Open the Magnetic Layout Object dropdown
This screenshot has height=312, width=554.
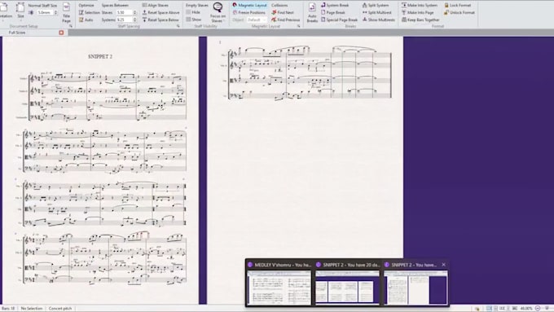pyautogui.click(x=257, y=20)
